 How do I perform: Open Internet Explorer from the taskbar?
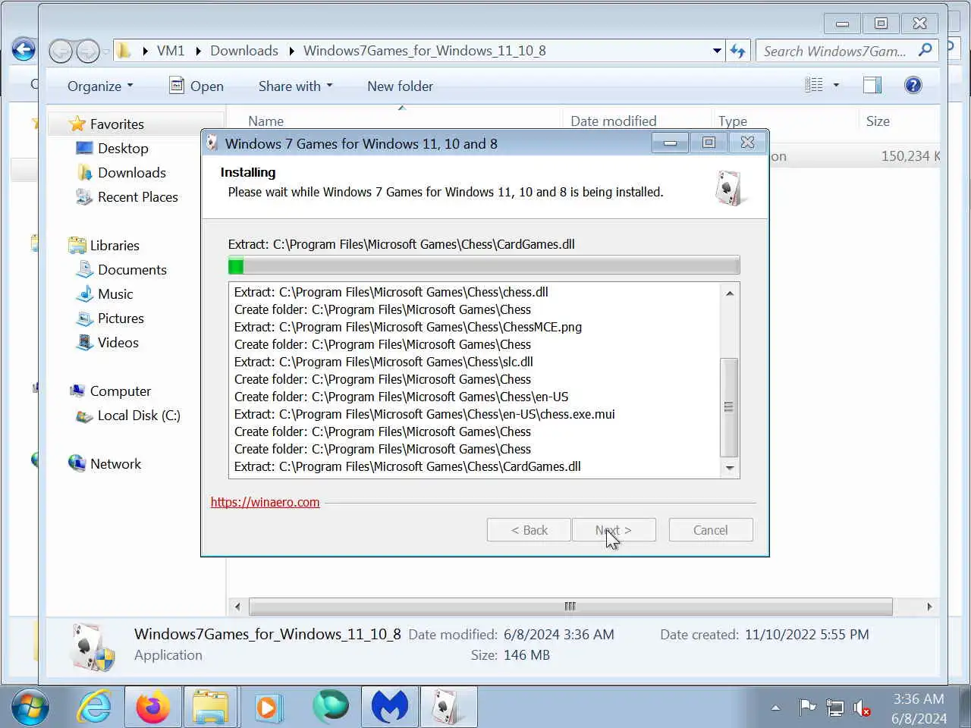point(94,708)
